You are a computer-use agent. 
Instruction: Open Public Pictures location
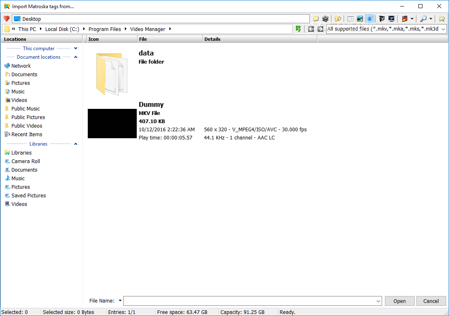click(25, 117)
